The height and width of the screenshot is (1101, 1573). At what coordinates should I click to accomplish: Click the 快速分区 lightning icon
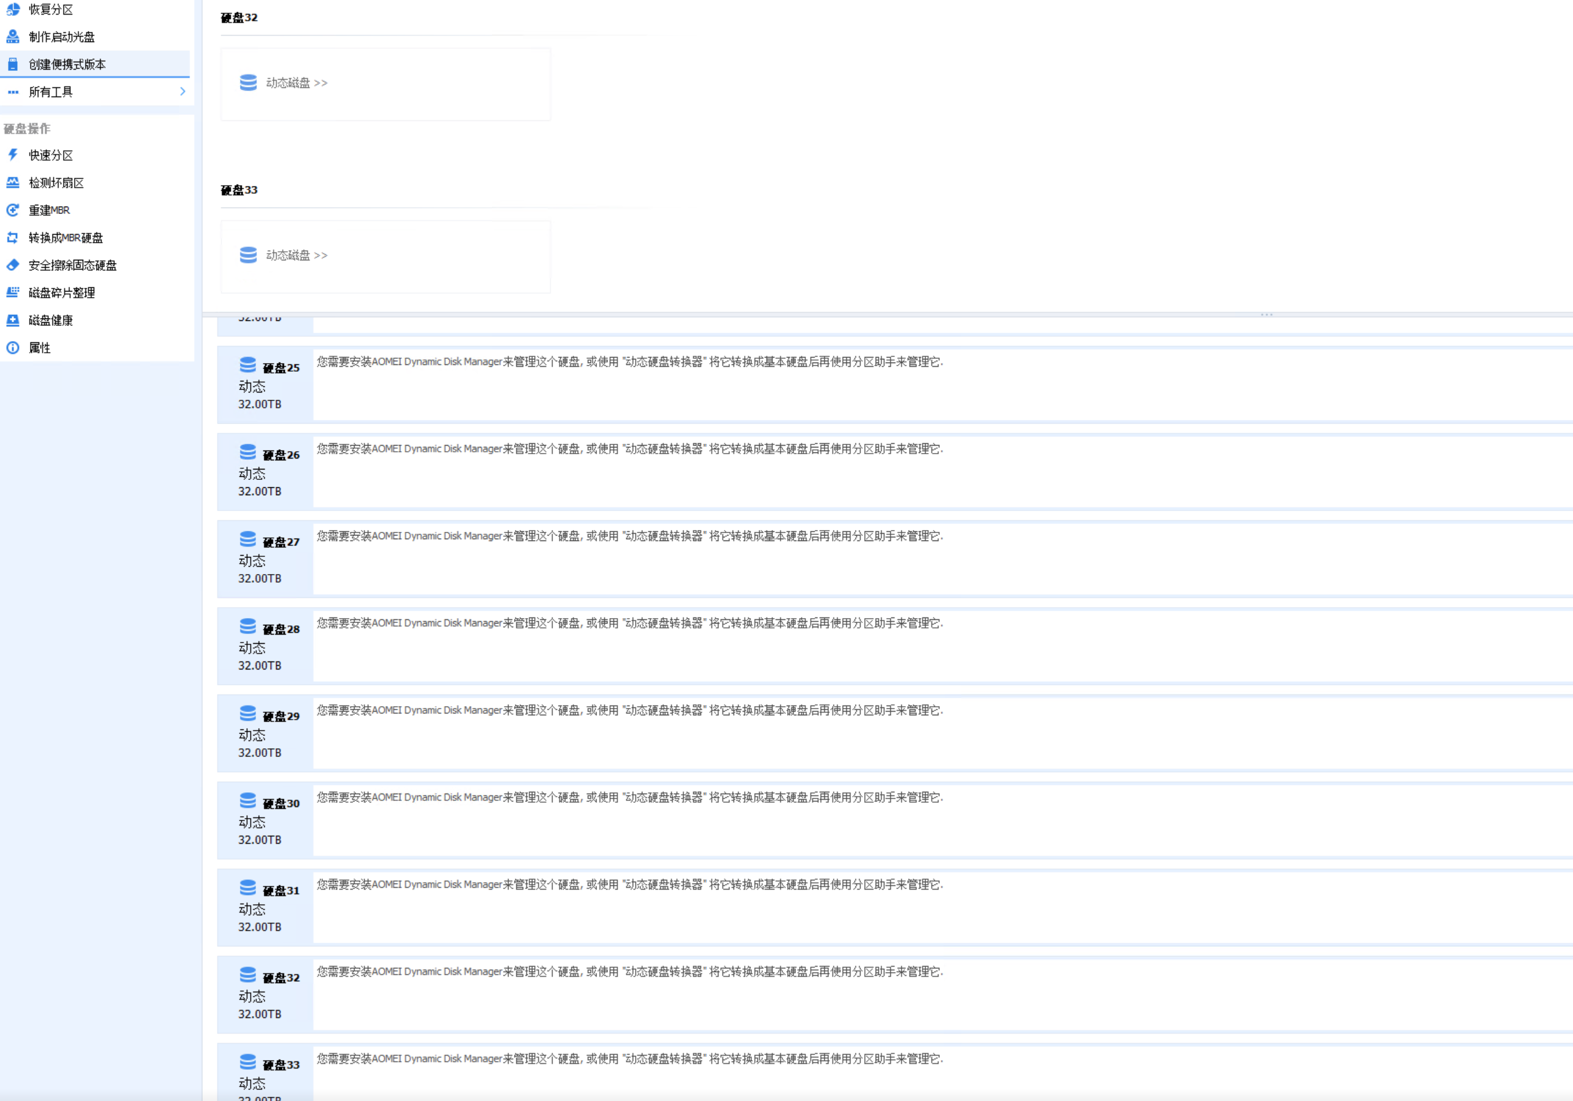pos(13,155)
